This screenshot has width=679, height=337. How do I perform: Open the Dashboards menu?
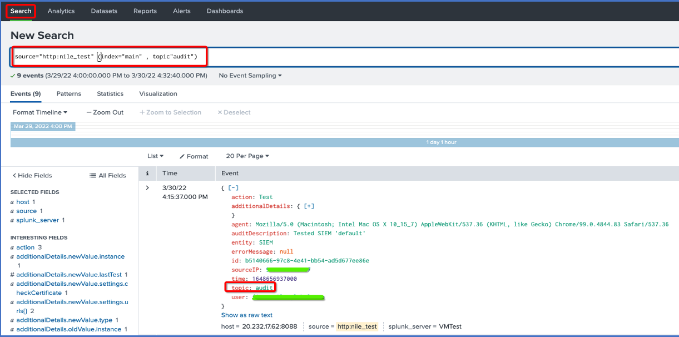(225, 11)
